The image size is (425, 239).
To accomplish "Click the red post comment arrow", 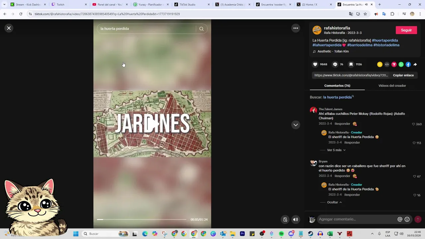I will point(418,219).
